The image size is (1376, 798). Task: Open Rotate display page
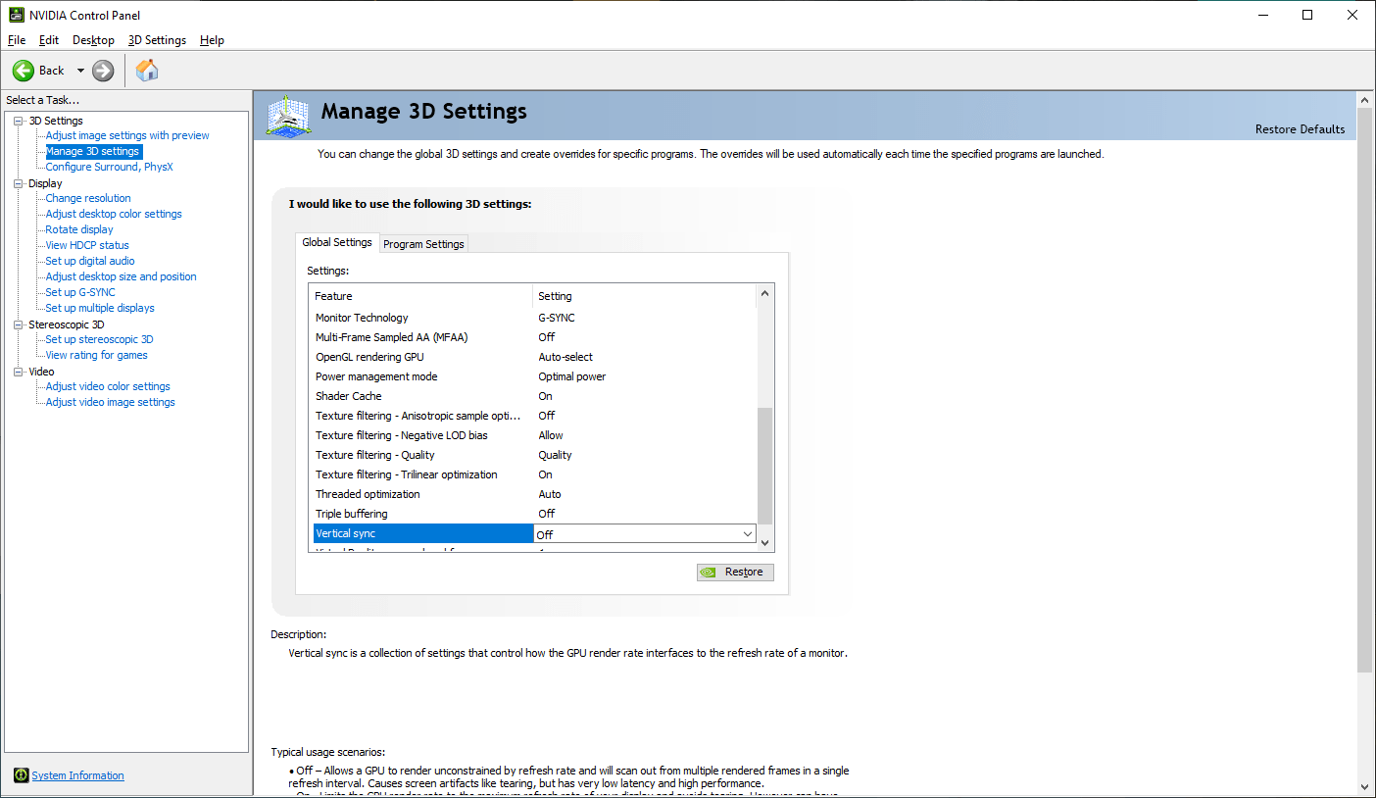79,229
